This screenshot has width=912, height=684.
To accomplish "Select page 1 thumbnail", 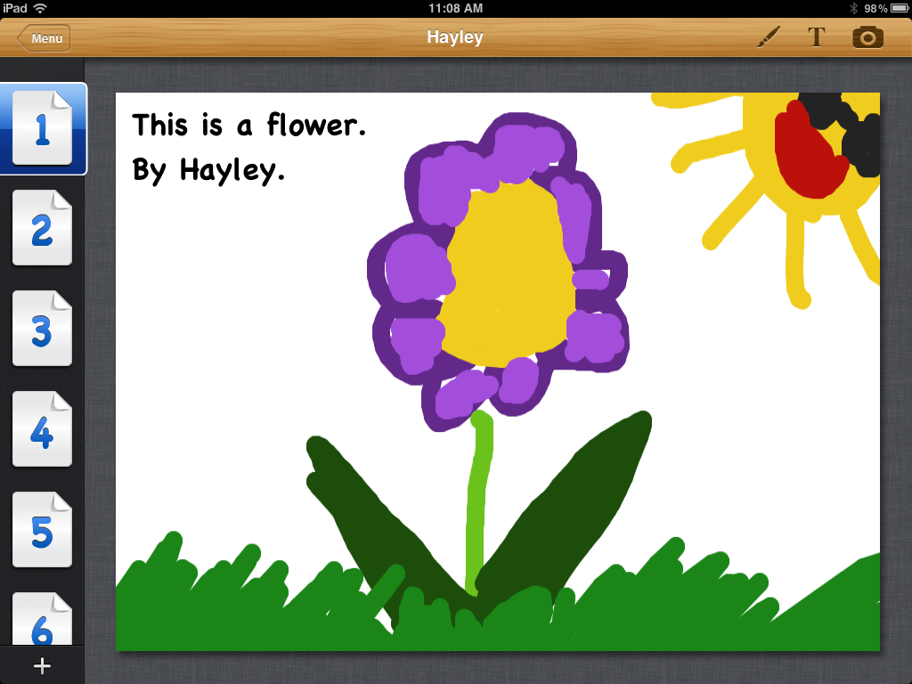I will [x=42, y=129].
